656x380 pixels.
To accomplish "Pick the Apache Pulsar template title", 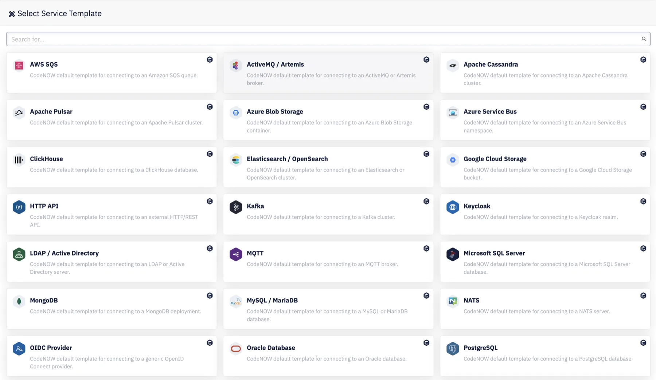I will point(51,112).
